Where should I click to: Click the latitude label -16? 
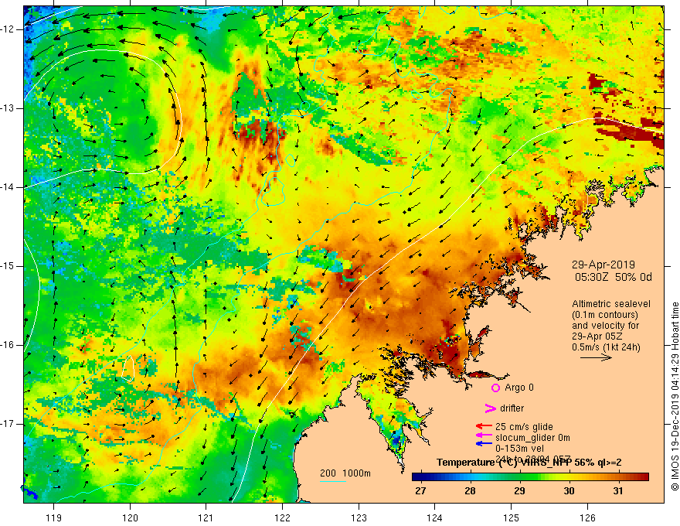point(8,345)
